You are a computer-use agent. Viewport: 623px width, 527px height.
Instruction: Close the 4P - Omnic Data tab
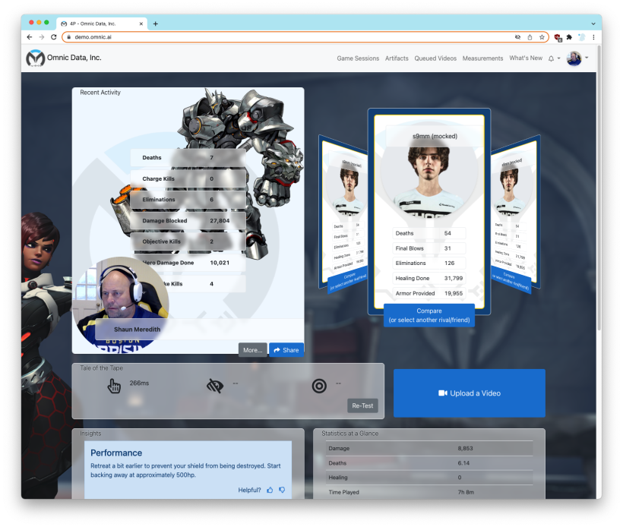pos(141,24)
